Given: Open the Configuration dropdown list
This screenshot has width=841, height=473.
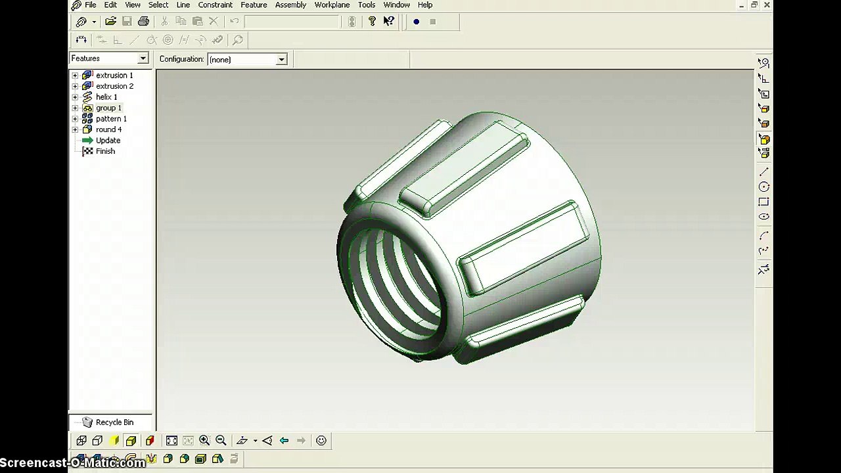Looking at the screenshot, I should (281, 60).
